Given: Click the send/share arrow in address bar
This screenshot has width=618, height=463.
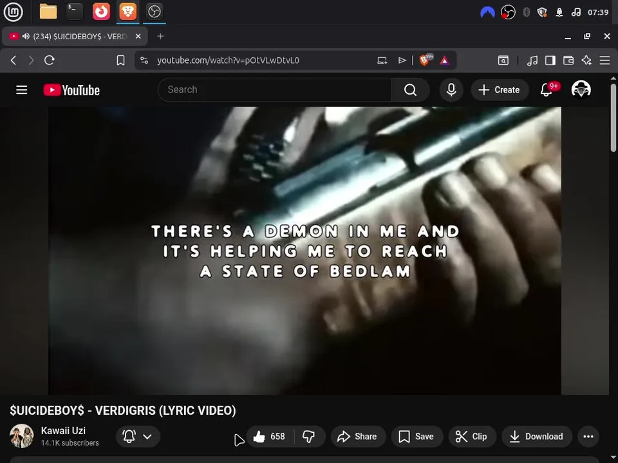Looking at the screenshot, I should tap(402, 60).
